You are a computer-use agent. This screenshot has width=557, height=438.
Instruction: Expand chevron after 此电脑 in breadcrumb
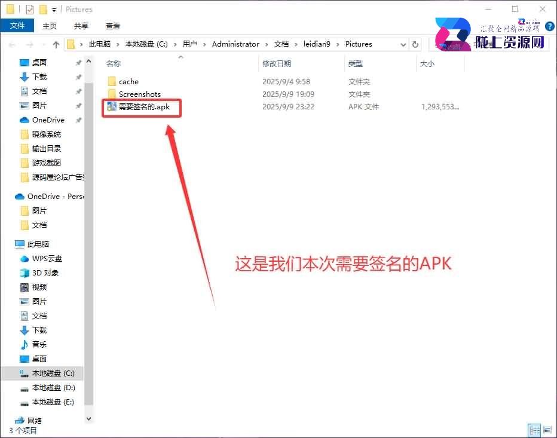[118, 44]
